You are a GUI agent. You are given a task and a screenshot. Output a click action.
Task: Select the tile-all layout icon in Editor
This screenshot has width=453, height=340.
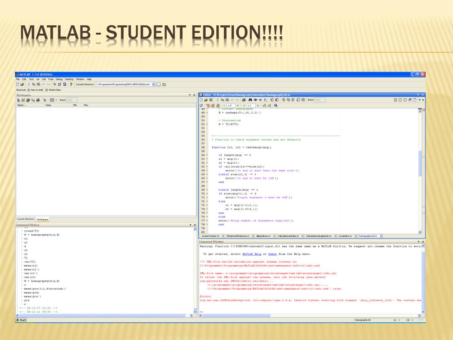pyautogui.click(x=395, y=100)
